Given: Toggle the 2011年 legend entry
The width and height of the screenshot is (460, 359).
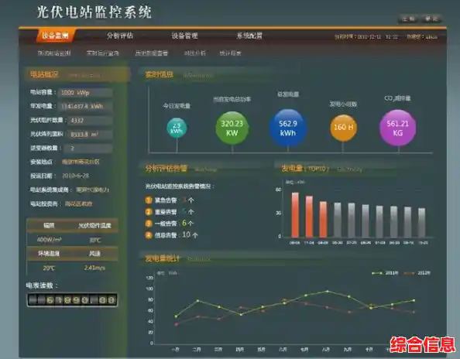Looking at the screenshot, I should (385, 273).
